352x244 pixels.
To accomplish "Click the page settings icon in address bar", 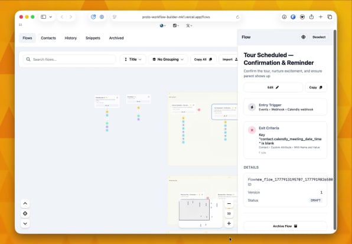I will (115, 17).
